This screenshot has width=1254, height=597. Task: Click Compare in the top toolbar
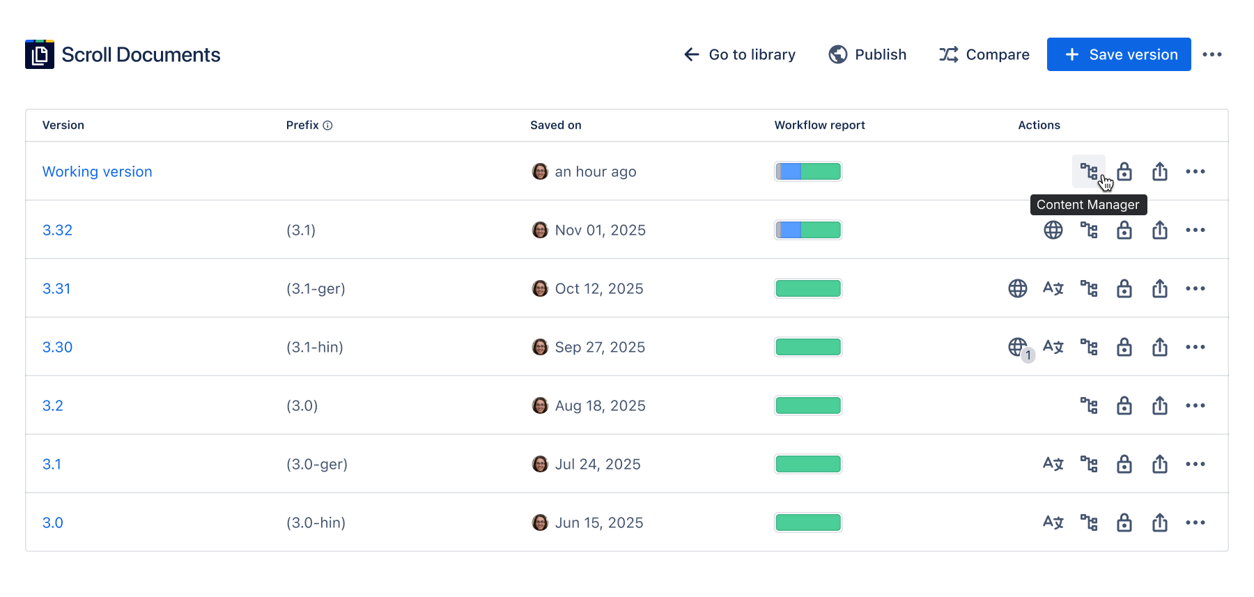[x=984, y=54]
